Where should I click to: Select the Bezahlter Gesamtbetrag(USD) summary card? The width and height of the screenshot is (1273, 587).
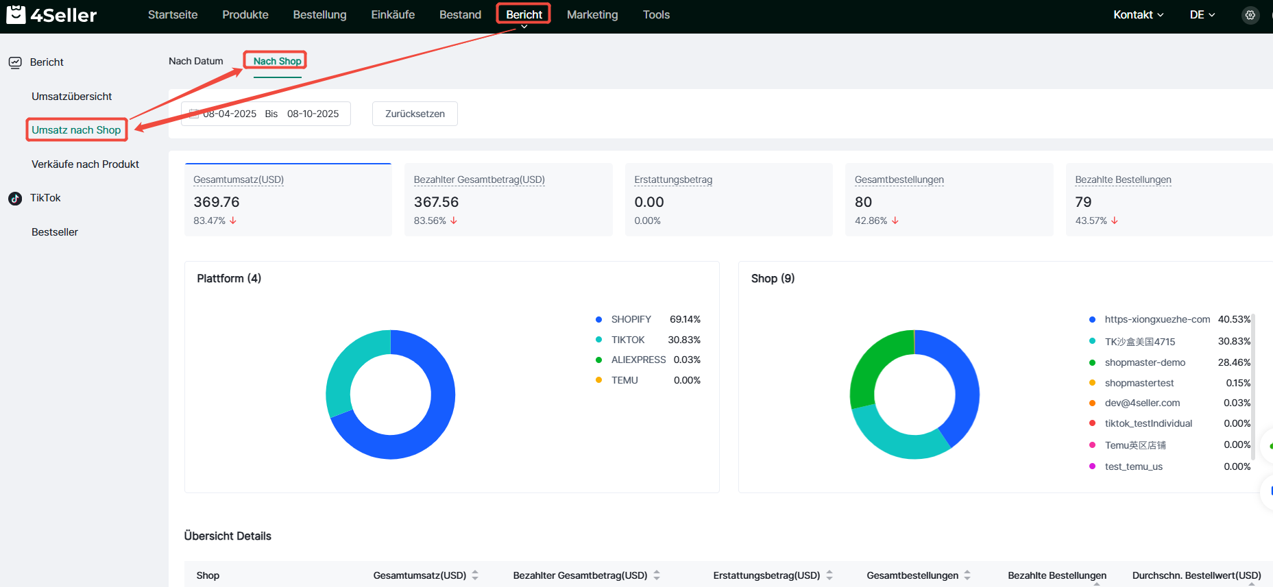pos(509,199)
